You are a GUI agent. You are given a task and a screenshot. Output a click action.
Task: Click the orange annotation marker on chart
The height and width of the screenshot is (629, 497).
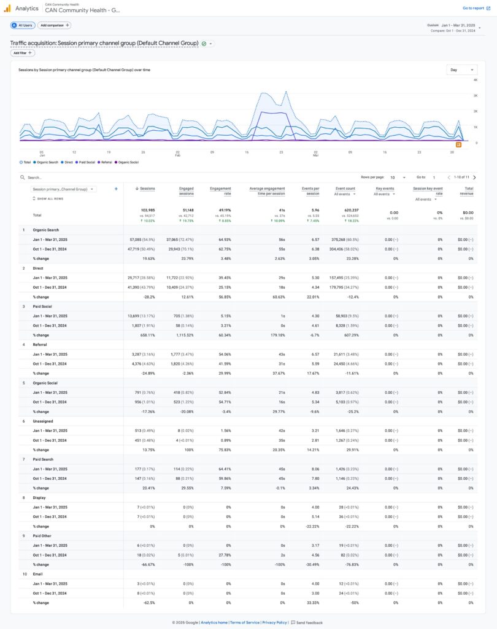[458, 144]
